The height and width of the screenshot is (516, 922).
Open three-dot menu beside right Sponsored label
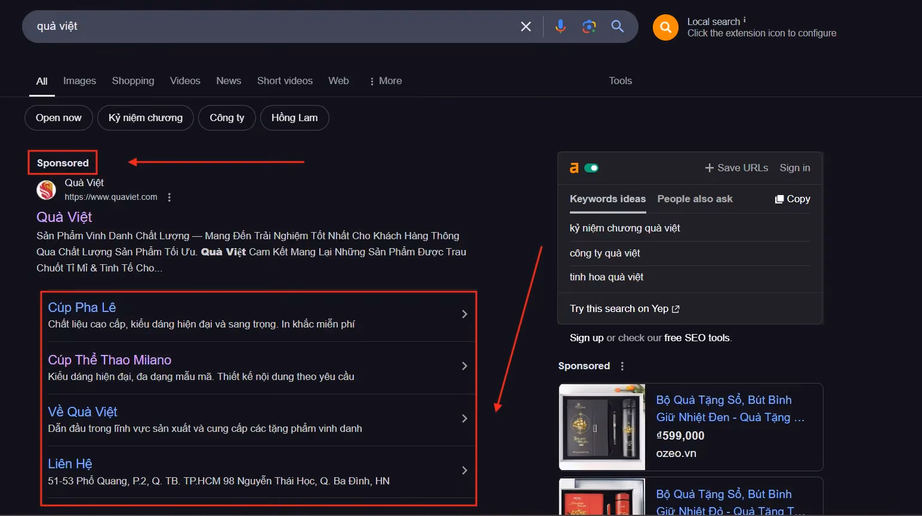[x=622, y=366]
